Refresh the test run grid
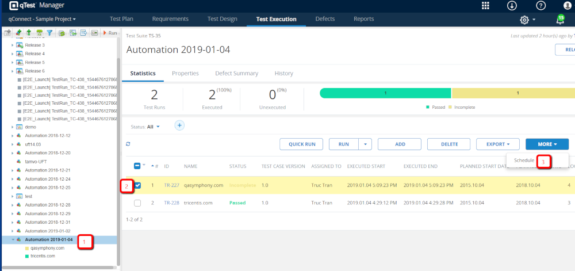Screen dimensions: 575x271 point(128,144)
